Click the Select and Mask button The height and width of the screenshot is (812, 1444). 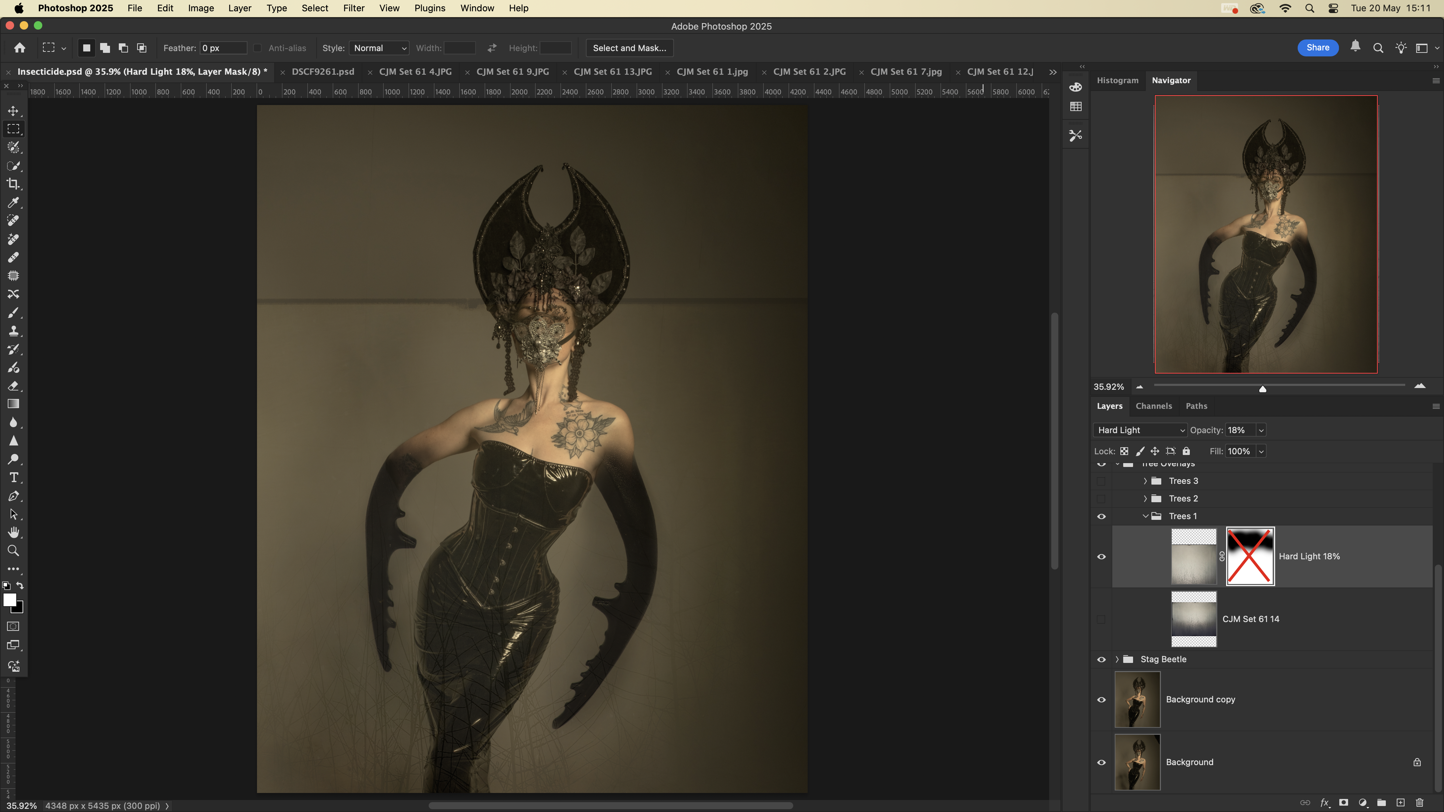(629, 48)
